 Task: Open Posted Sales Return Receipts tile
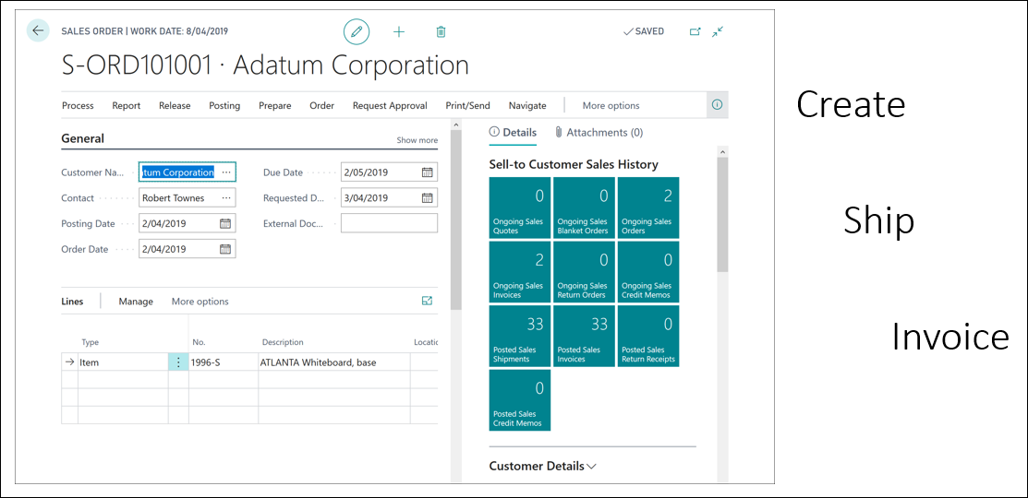(648, 336)
